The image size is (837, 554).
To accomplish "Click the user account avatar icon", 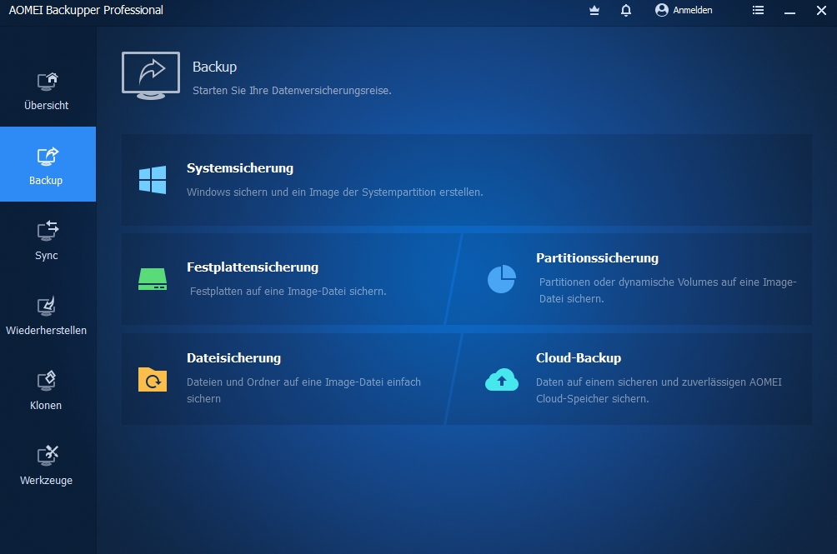I will [x=662, y=10].
